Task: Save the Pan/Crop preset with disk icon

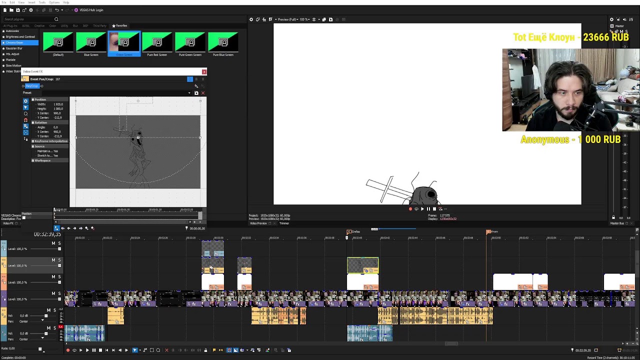Action: [x=196, y=93]
